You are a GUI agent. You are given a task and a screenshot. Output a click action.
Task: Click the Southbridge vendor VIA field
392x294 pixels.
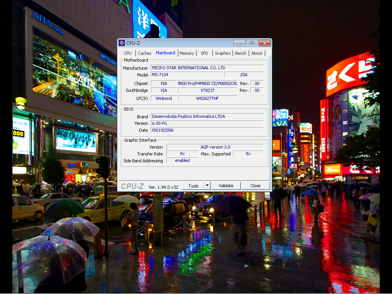point(164,90)
